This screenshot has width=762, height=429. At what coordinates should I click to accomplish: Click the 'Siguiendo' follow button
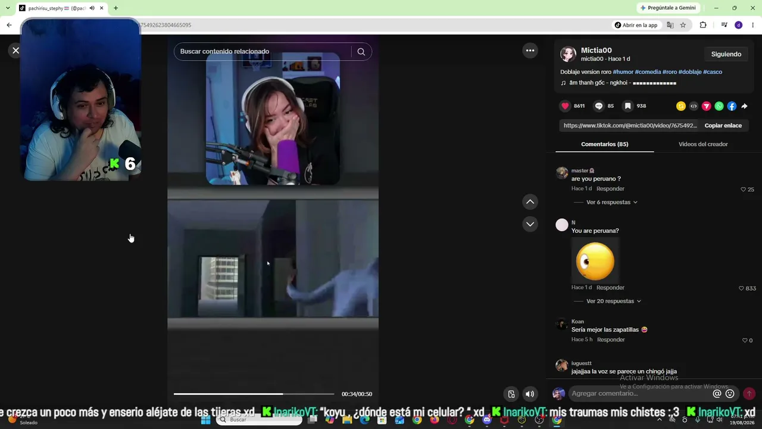[726, 54]
